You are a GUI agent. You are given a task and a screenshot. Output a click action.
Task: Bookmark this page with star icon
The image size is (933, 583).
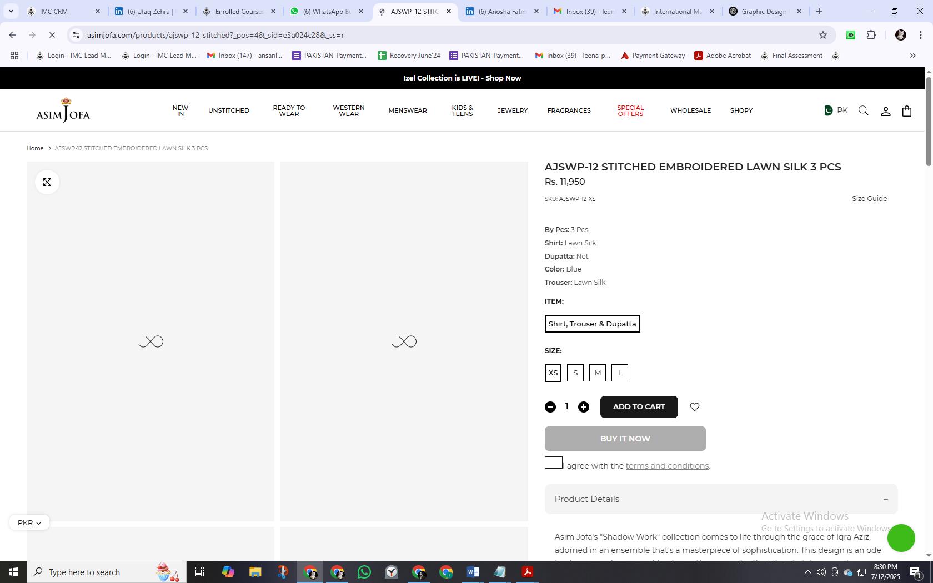823,35
